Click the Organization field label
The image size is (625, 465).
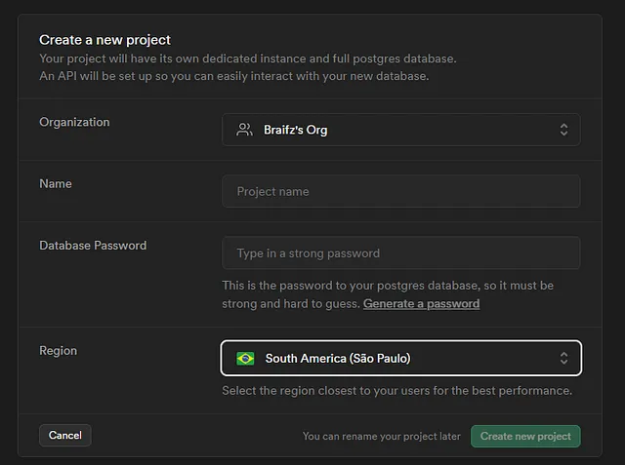click(74, 122)
